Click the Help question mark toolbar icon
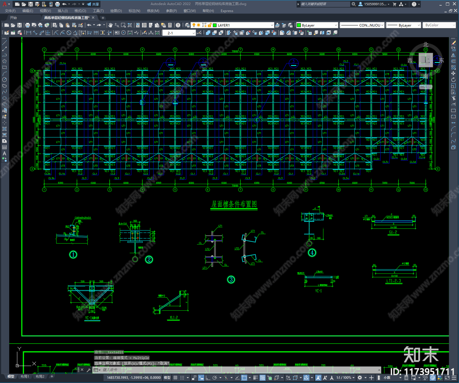The image size is (459, 383). click(178, 25)
